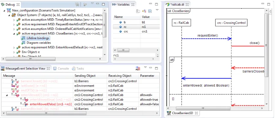The height and width of the screenshot is (118, 275).
Task: Expand the Env Object: e node
Action: [x=14, y=52]
